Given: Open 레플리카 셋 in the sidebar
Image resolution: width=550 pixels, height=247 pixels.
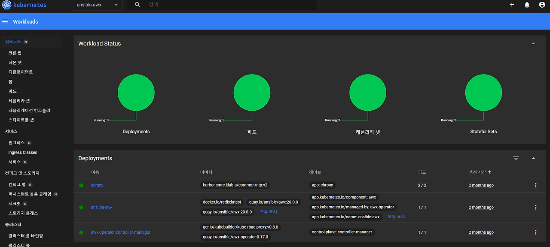Looking at the screenshot, I should coord(19,101).
